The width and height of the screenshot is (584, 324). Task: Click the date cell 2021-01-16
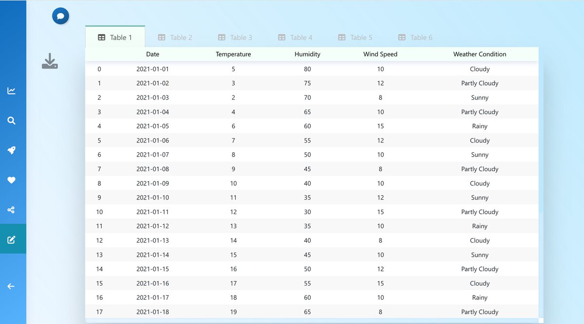pyautogui.click(x=153, y=284)
